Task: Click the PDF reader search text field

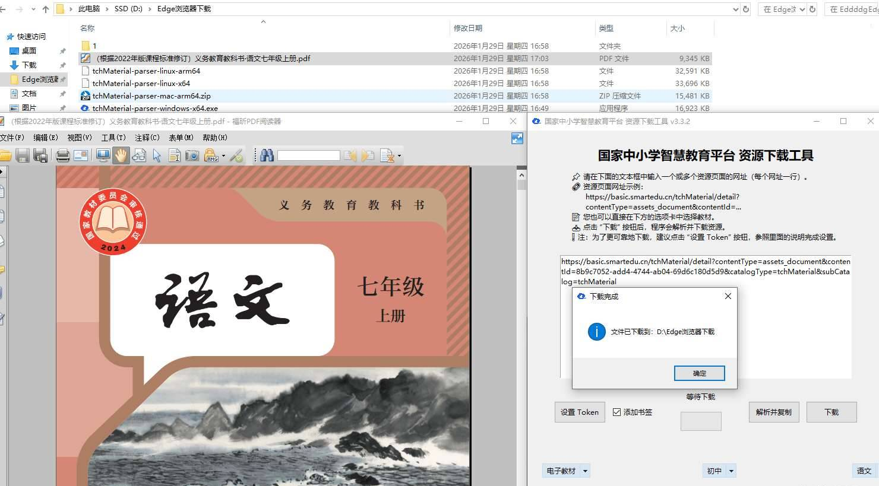Action: click(308, 155)
